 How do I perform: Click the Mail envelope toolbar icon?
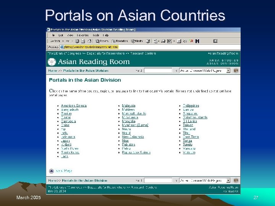(155, 41)
